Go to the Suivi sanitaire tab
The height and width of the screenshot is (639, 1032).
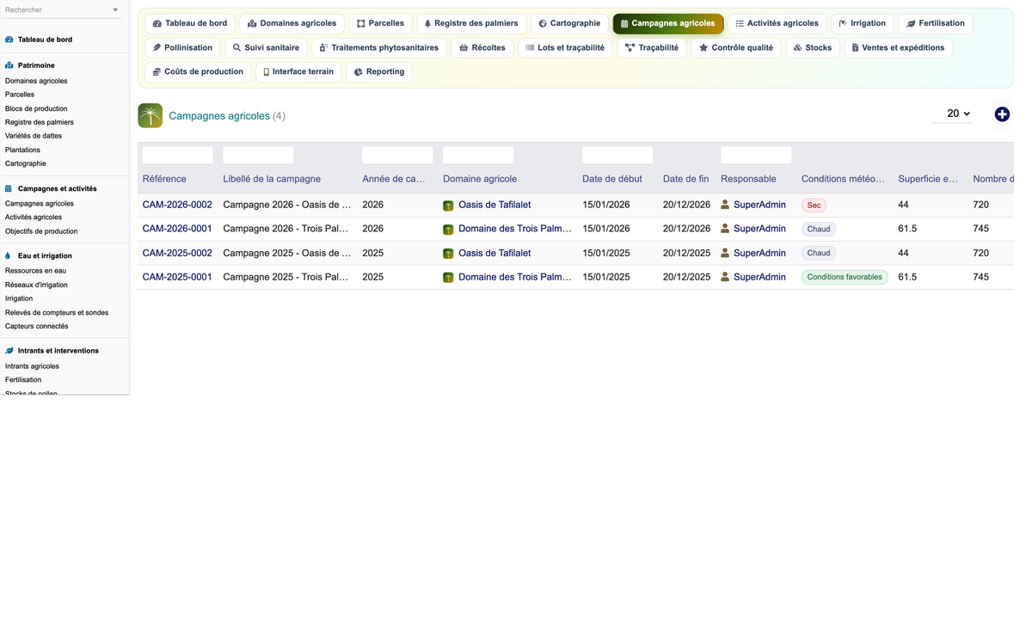click(x=266, y=47)
